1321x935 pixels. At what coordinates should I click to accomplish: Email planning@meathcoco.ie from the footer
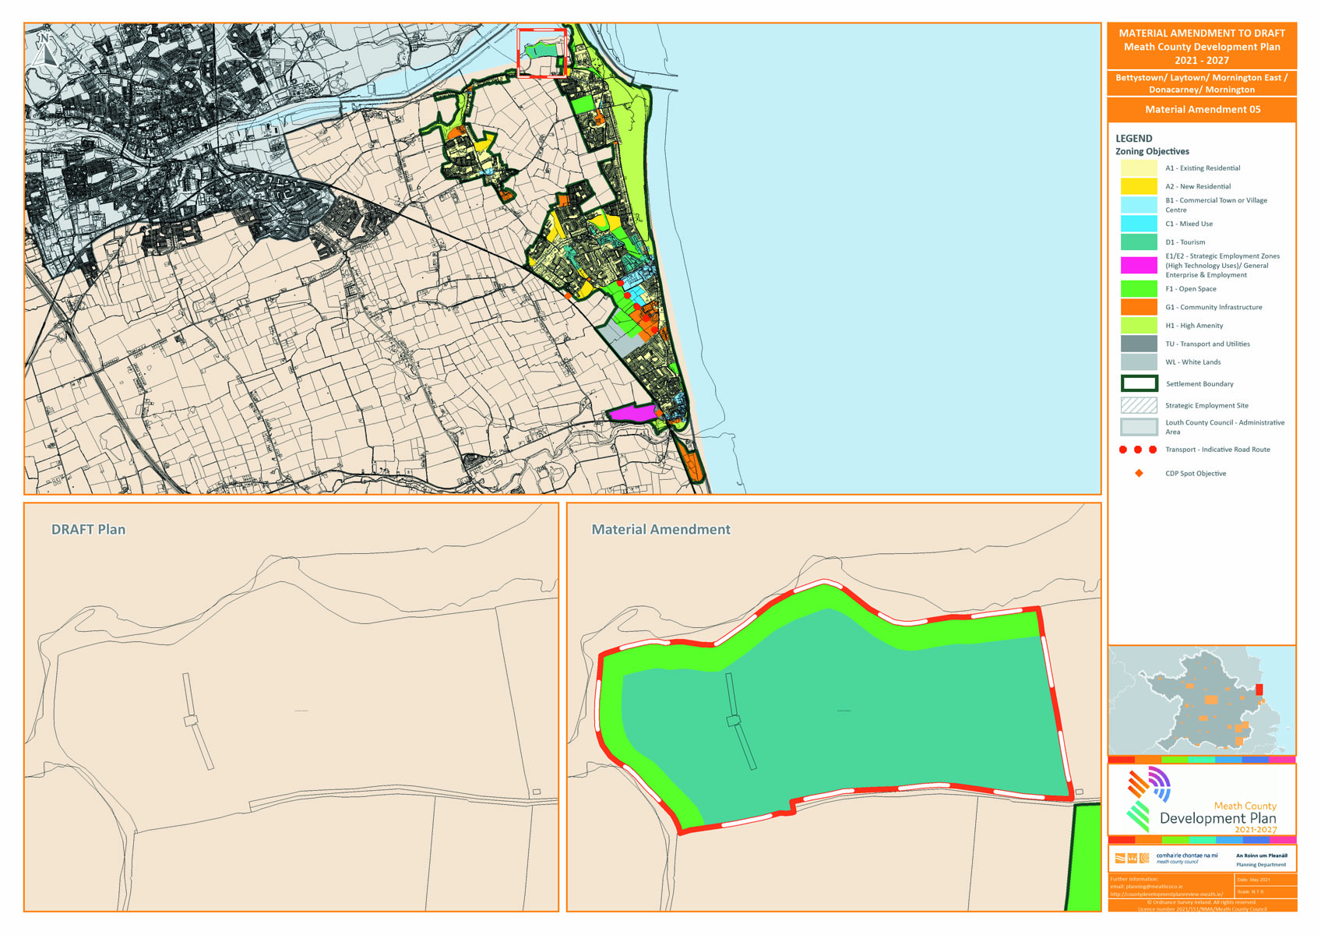1151,886
